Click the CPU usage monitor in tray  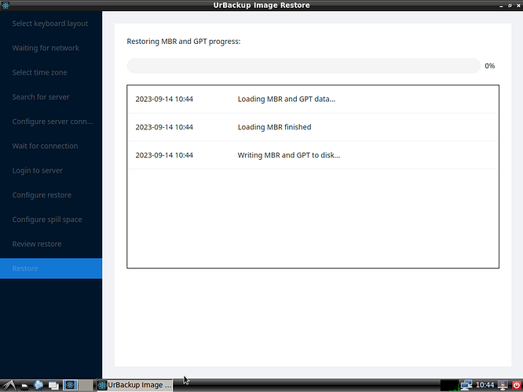pos(449,386)
